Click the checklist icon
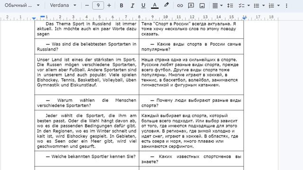 [241, 5]
